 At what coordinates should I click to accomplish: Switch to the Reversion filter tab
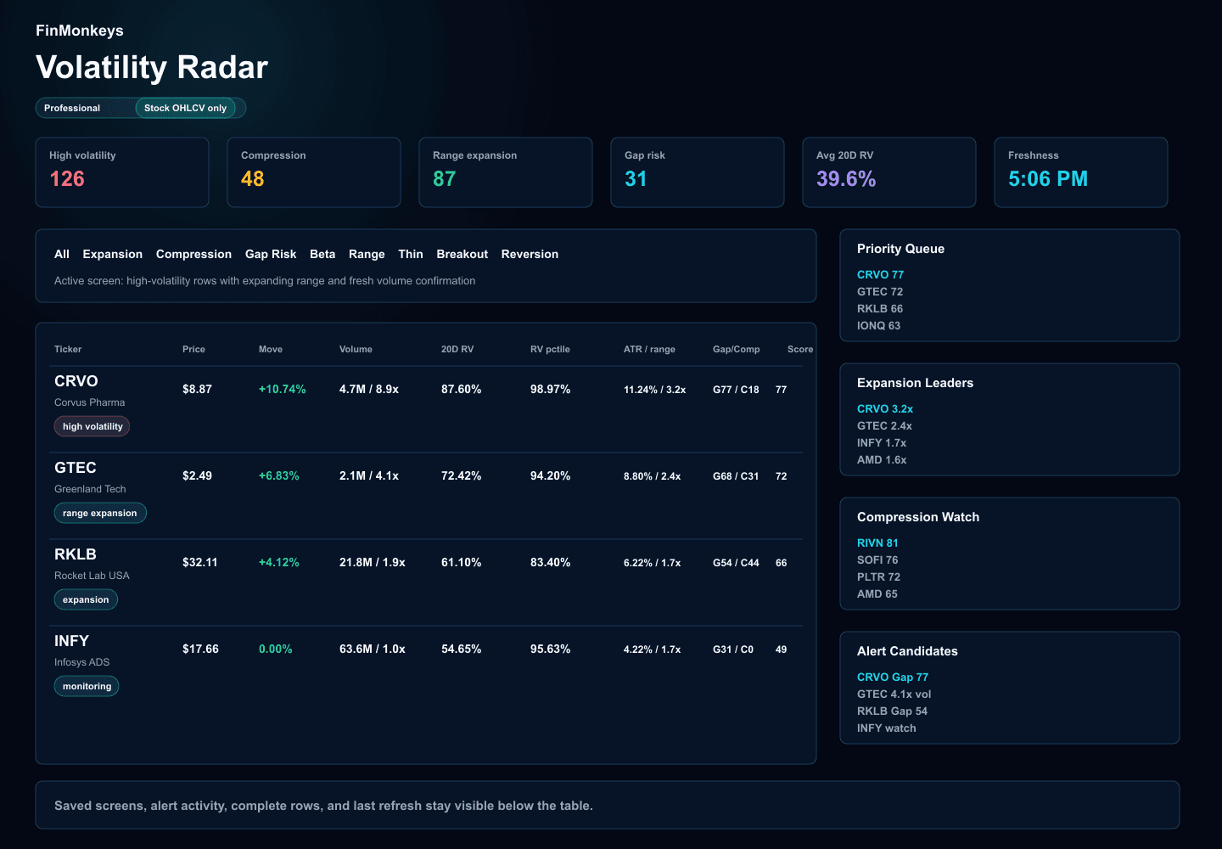(x=530, y=254)
